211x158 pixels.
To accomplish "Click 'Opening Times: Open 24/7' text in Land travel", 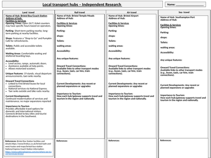I will coord(28,24).
